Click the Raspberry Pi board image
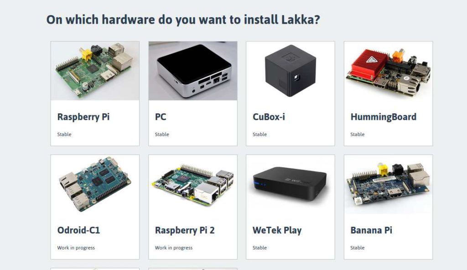The image size is (467, 270). (x=95, y=71)
